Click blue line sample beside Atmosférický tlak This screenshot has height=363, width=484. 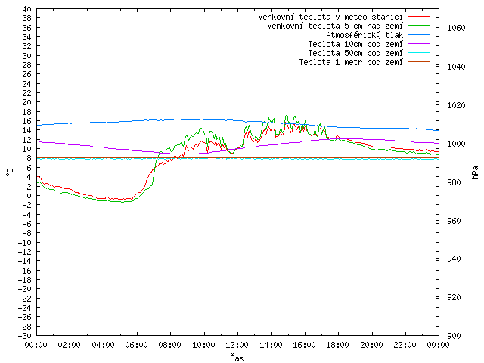[419, 35]
